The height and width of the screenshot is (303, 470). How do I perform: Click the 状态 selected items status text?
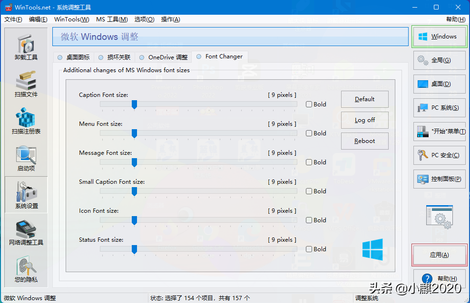tap(200, 298)
